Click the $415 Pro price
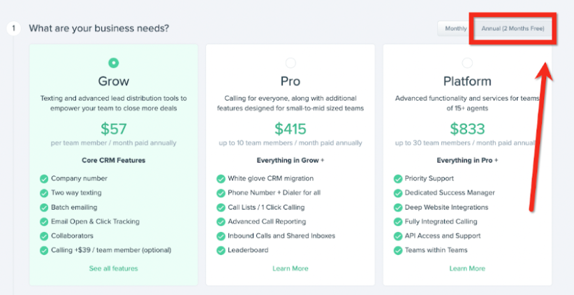The height and width of the screenshot is (295, 574). click(x=290, y=129)
